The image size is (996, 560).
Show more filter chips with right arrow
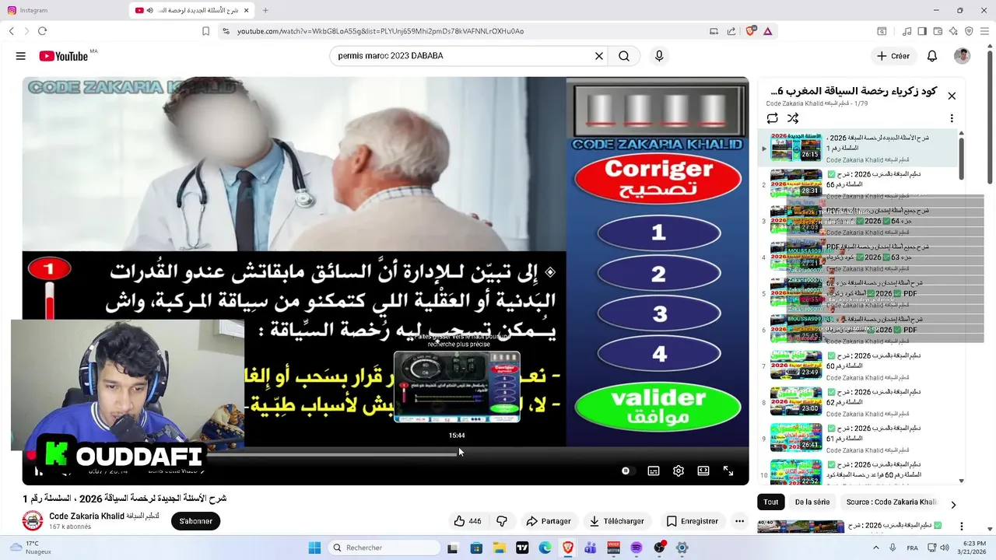pyautogui.click(x=953, y=504)
